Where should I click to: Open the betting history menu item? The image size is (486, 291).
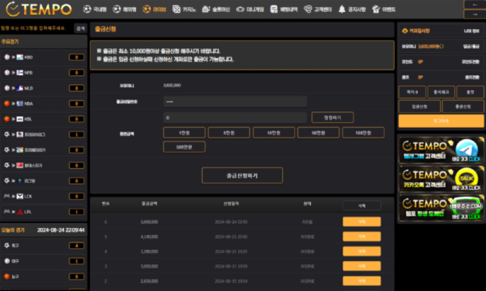tap(284, 9)
